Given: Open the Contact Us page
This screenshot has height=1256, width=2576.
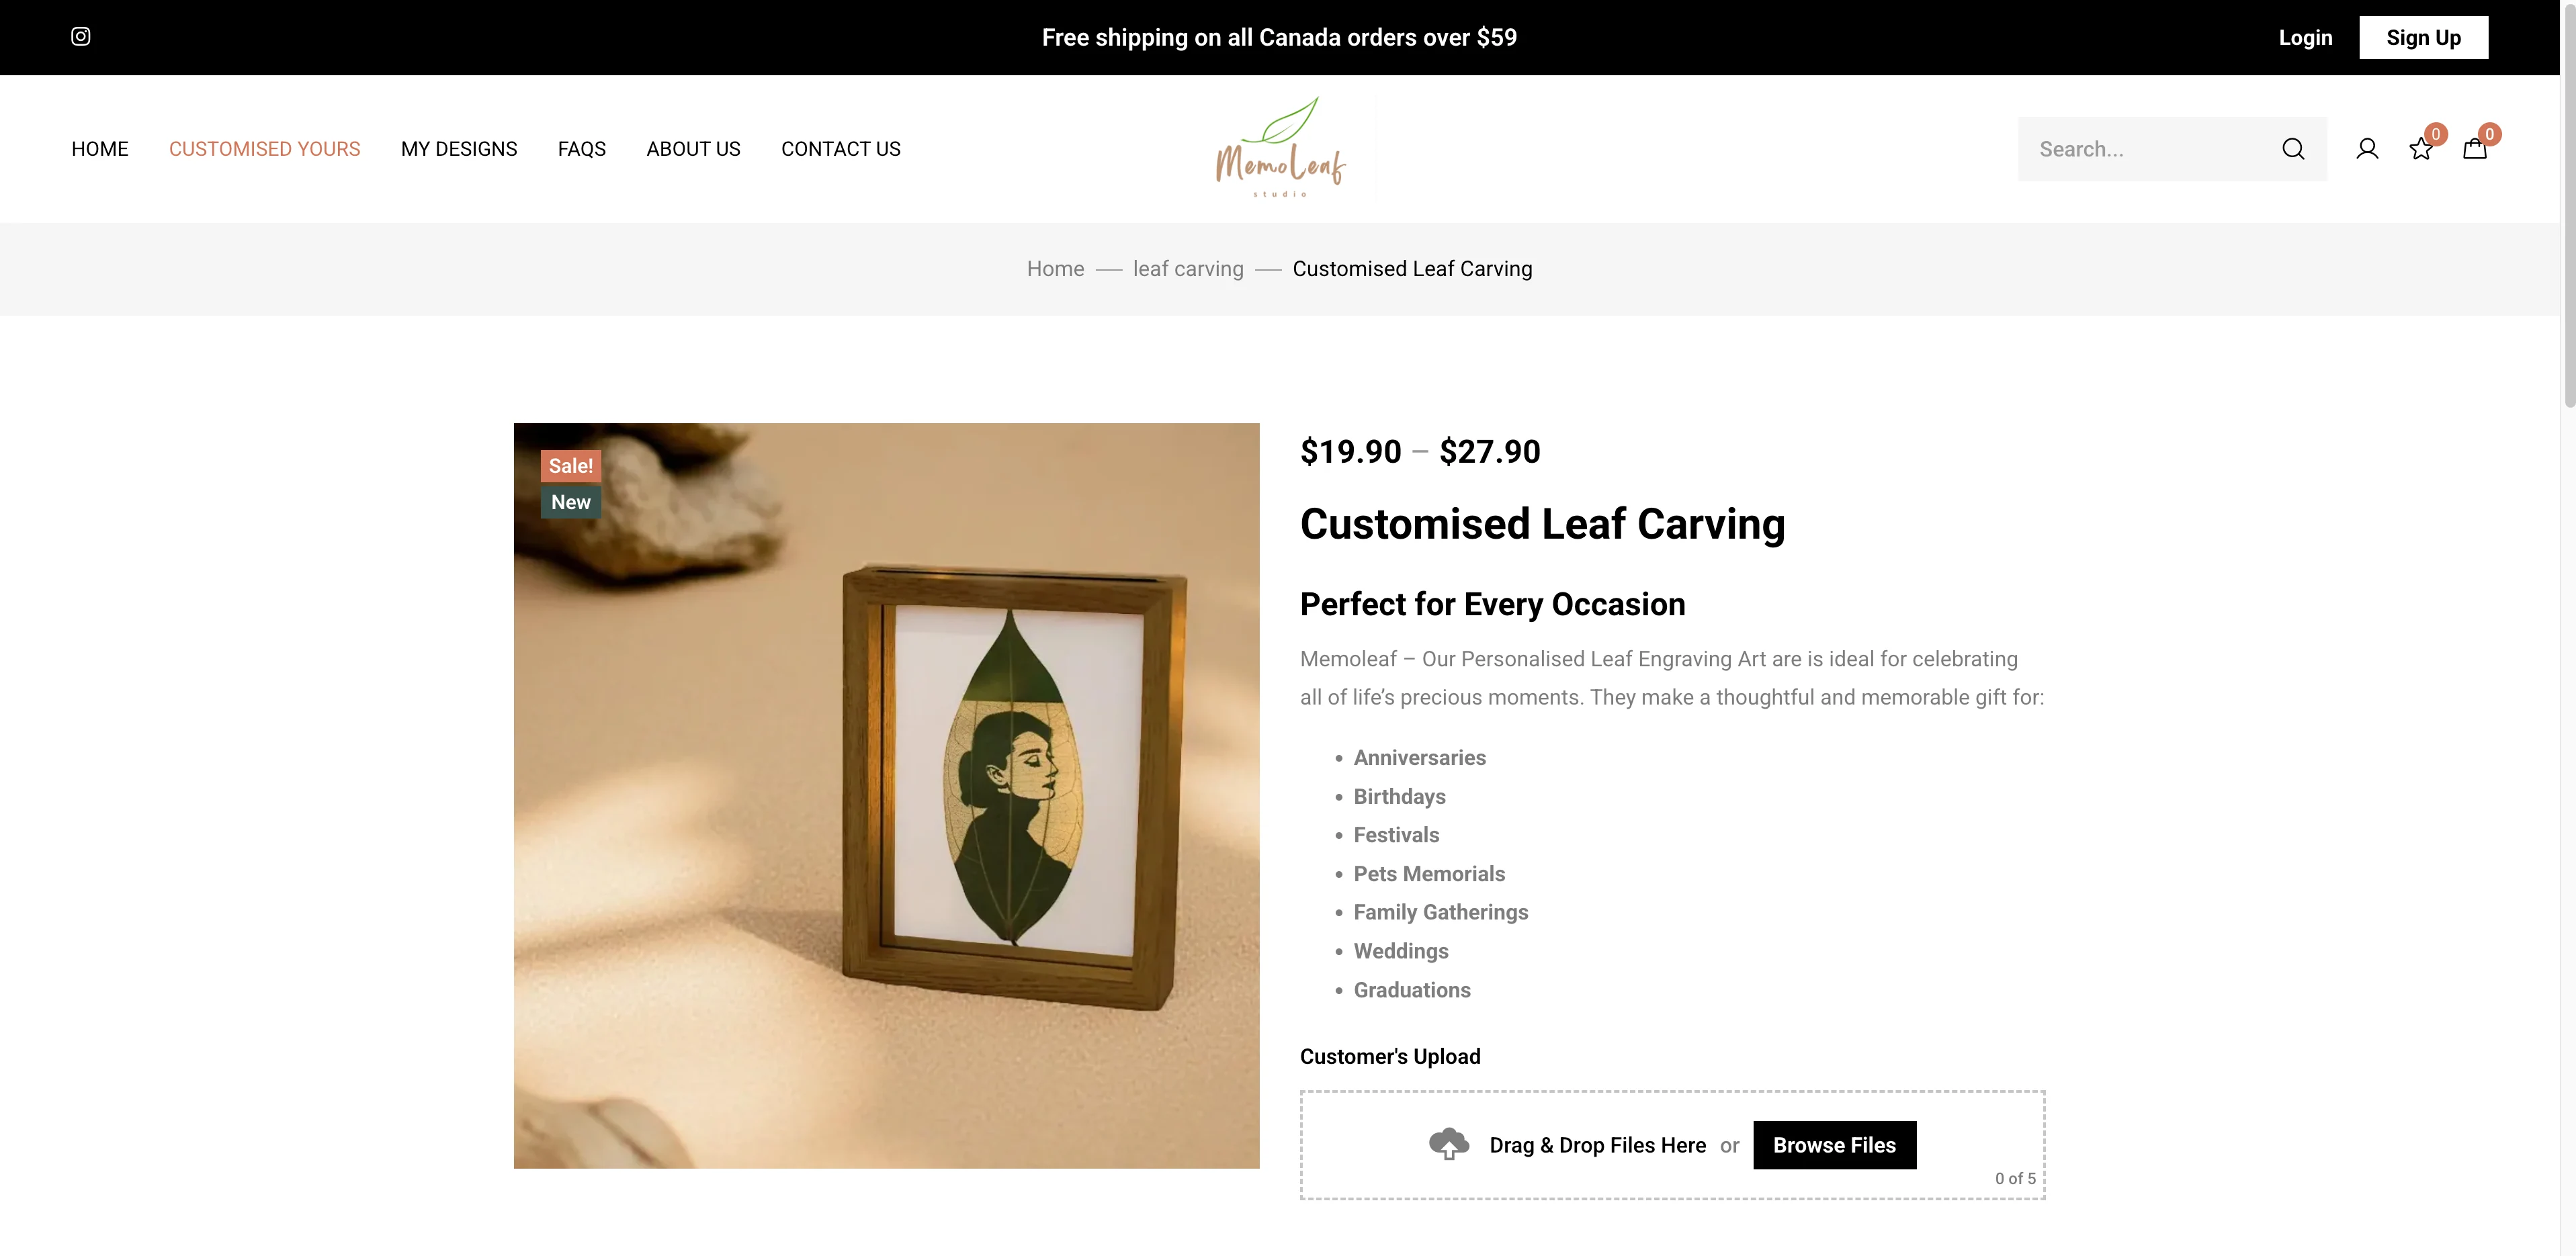Looking at the screenshot, I should coord(841,149).
